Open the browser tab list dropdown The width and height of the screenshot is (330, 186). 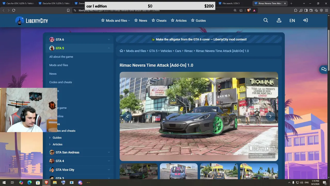point(304,3)
